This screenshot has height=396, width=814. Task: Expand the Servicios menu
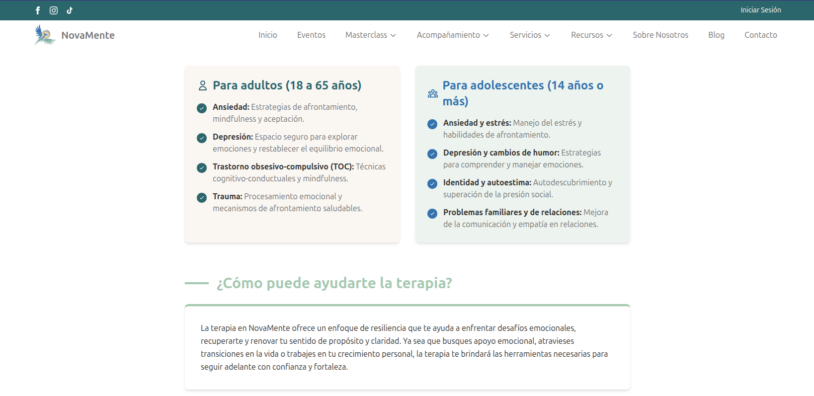coord(530,35)
